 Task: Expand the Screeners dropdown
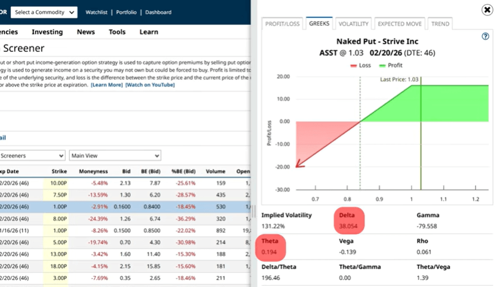point(32,156)
